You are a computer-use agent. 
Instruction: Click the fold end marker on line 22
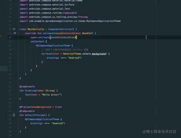point(18,66)
